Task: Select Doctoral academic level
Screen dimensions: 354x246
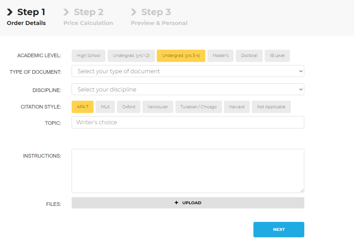Action: 249,56
